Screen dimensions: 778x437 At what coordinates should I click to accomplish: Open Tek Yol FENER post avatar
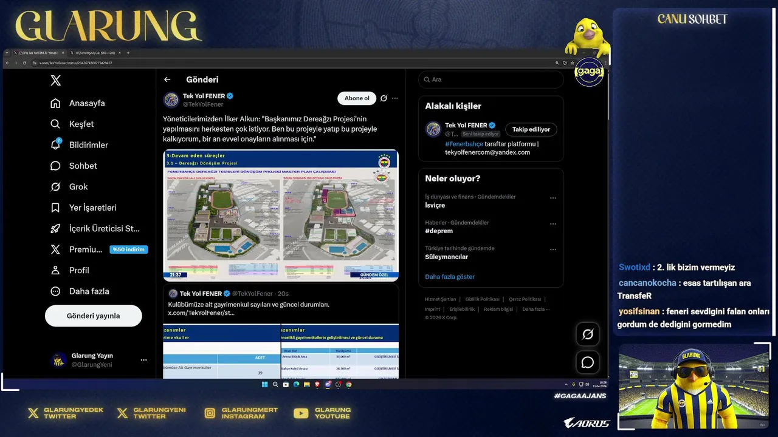tap(171, 100)
